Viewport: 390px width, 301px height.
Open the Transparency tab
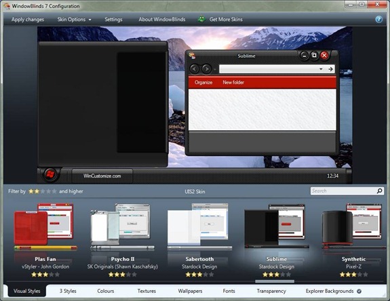271,291
